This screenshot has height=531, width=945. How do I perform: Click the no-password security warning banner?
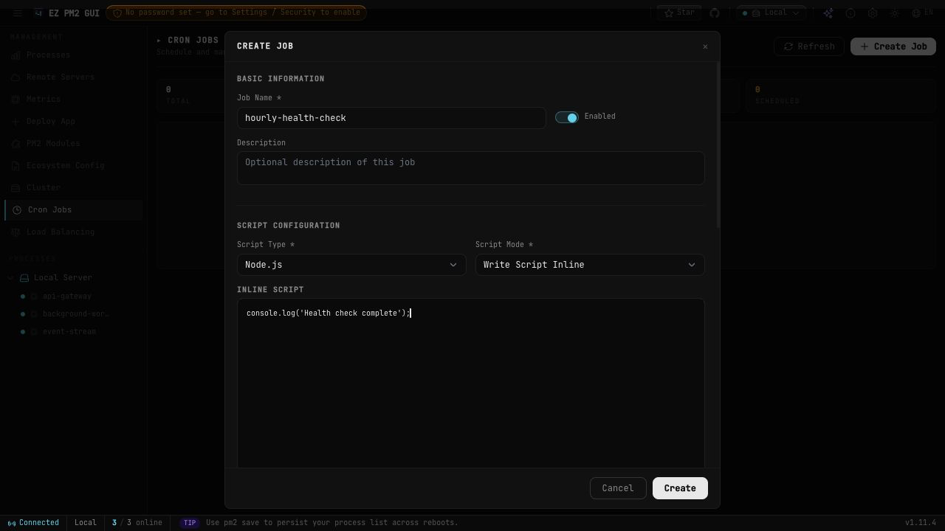pos(236,13)
